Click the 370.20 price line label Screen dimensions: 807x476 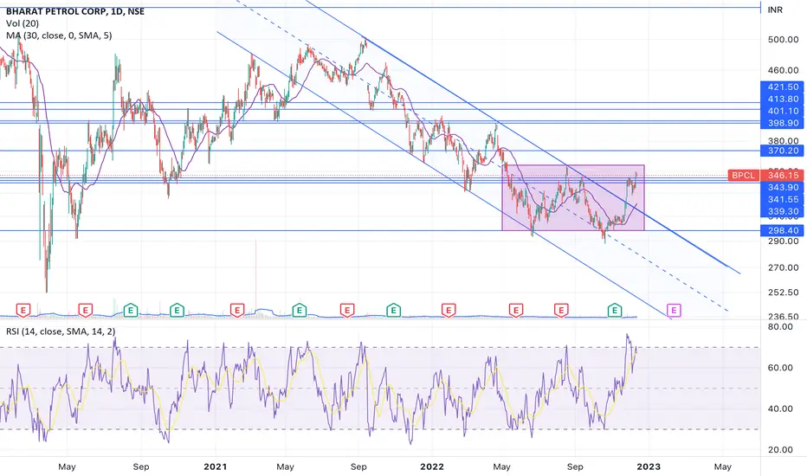coord(783,151)
